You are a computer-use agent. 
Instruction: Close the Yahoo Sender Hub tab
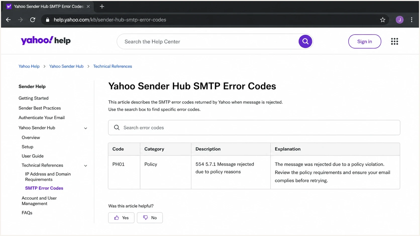pos(88,7)
